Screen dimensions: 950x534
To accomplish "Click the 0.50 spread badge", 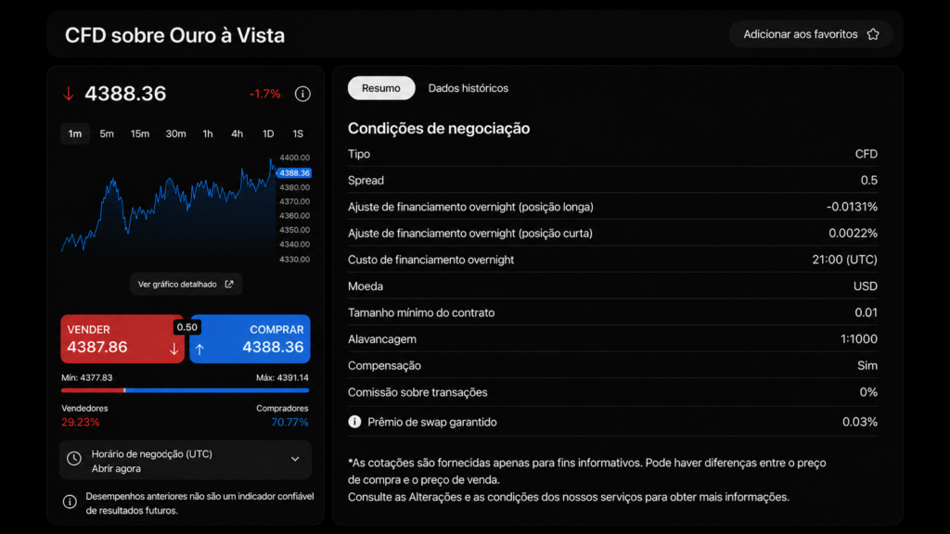I will (x=186, y=327).
